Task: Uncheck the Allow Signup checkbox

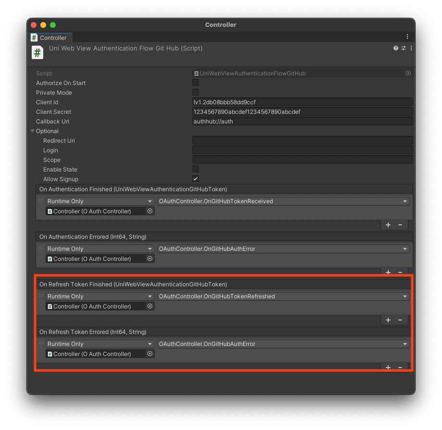Action: point(196,179)
